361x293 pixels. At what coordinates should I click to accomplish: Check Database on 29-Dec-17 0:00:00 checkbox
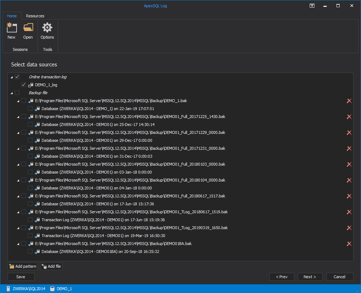point(30,140)
